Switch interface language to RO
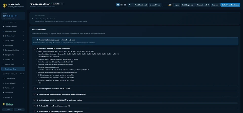The height and width of the screenshot is (113, 243). click(118, 5)
